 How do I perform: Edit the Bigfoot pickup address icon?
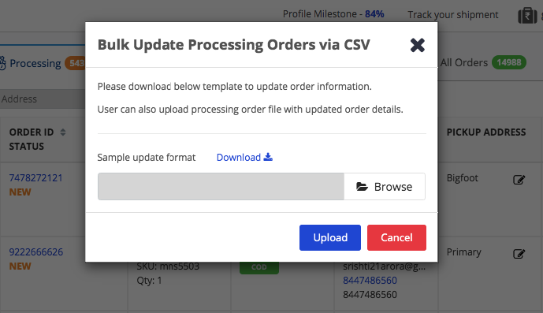pyautogui.click(x=519, y=180)
